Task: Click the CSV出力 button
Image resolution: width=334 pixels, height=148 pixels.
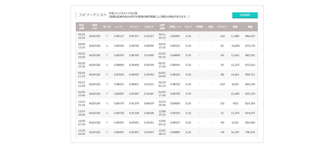Action: point(245,15)
